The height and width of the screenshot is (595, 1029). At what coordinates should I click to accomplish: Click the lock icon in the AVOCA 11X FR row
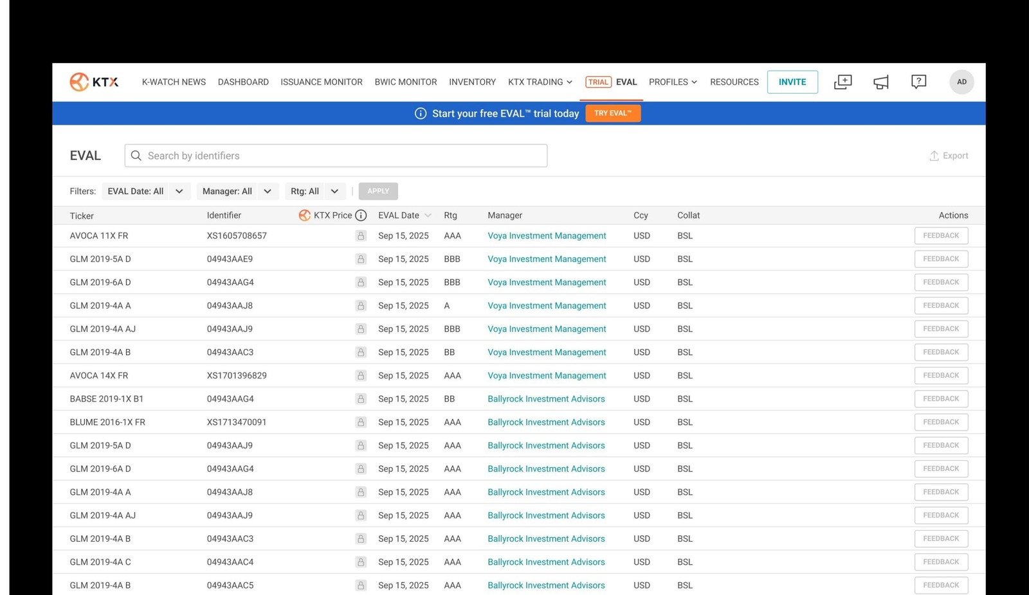pos(361,236)
